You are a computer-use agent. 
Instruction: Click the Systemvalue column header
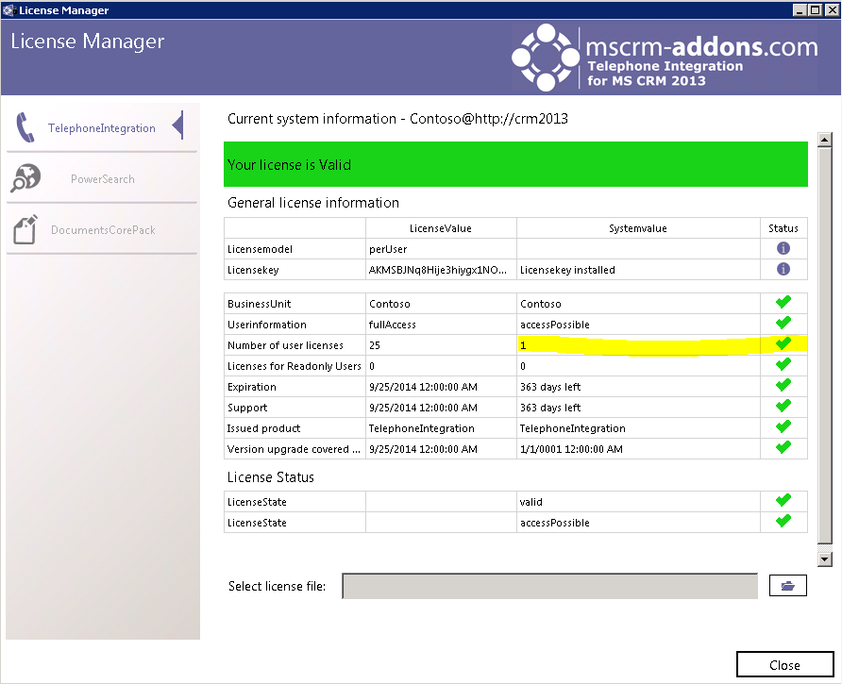638,228
